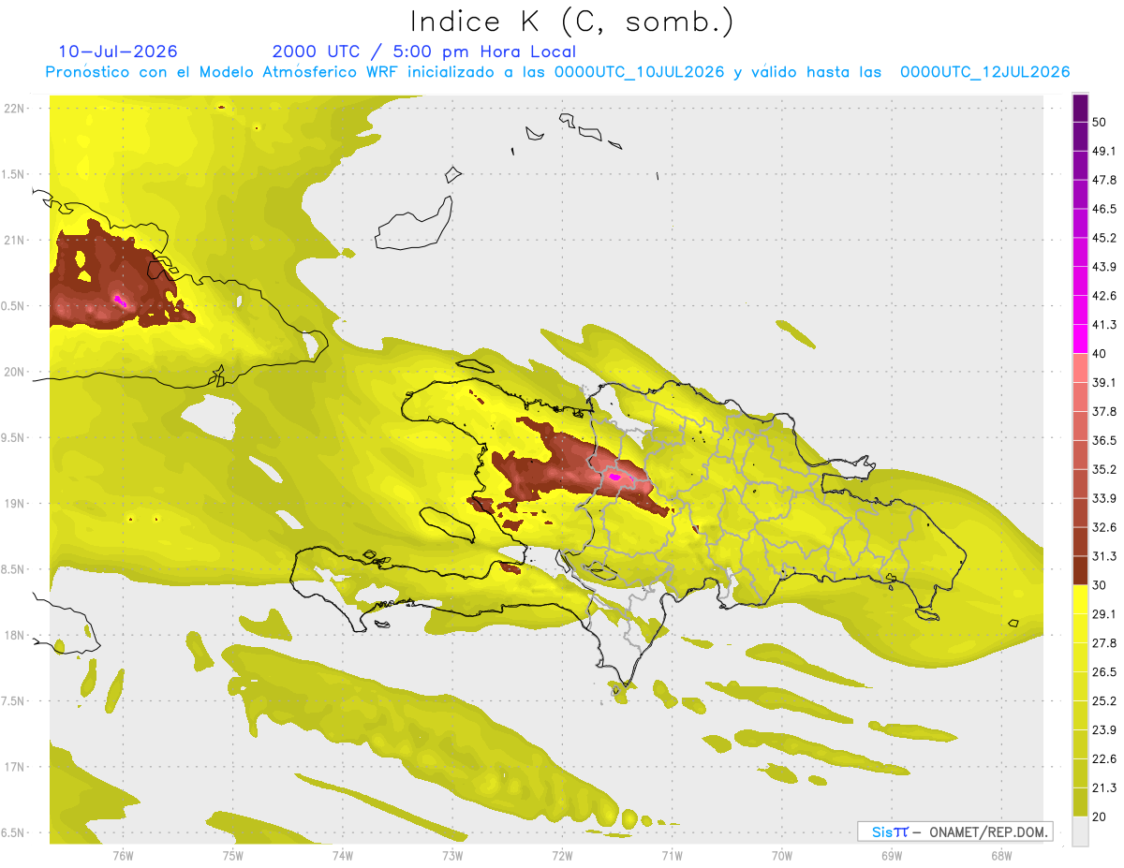The image size is (1124, 868).
Task: Click the '30' color scale label
Action: tap(1102, 584)
